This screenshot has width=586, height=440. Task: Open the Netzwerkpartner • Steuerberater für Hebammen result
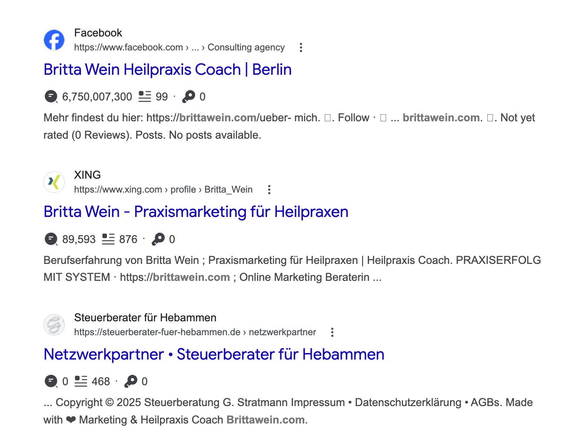point(213,354)
